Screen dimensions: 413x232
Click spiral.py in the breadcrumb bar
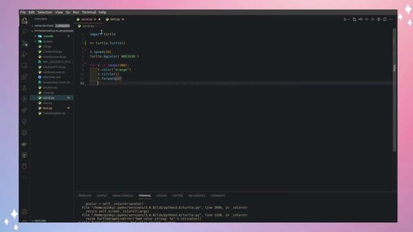(x=88, y=26)
